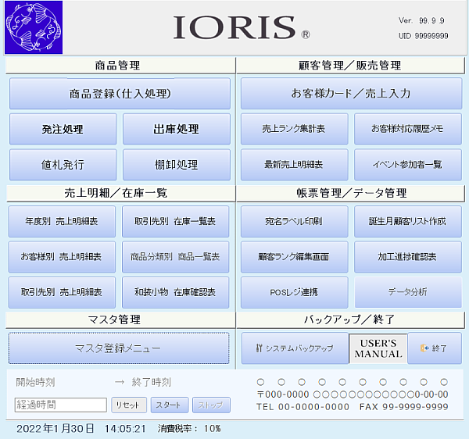The height and width of the screenshot is (439, 469).
Task: Click the 売上明細/在庫一覧 section header
Action: click(x=120, y=194)
